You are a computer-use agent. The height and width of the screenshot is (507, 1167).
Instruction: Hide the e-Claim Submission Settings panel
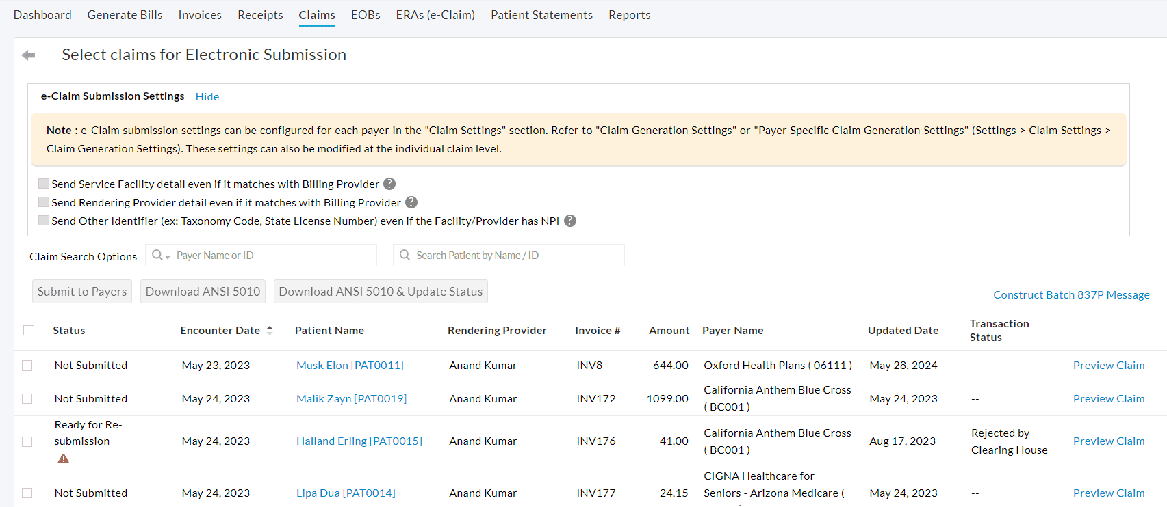pos(207,97)
